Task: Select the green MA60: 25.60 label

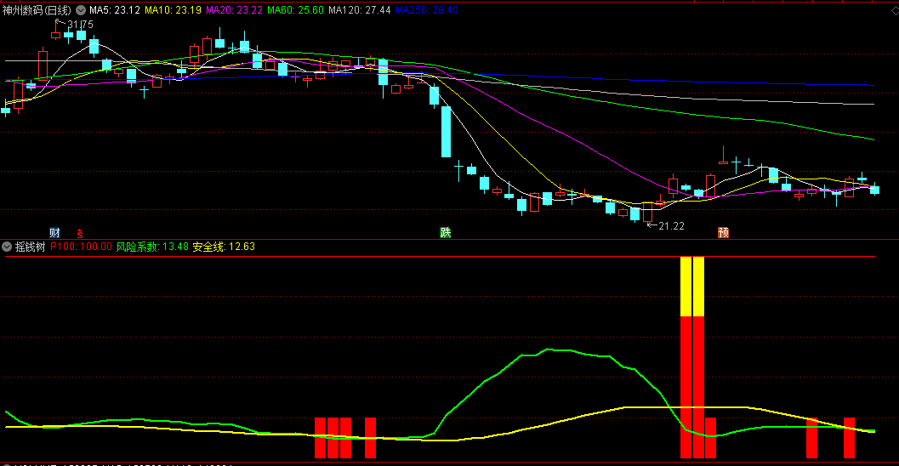Action: [295, 10]
